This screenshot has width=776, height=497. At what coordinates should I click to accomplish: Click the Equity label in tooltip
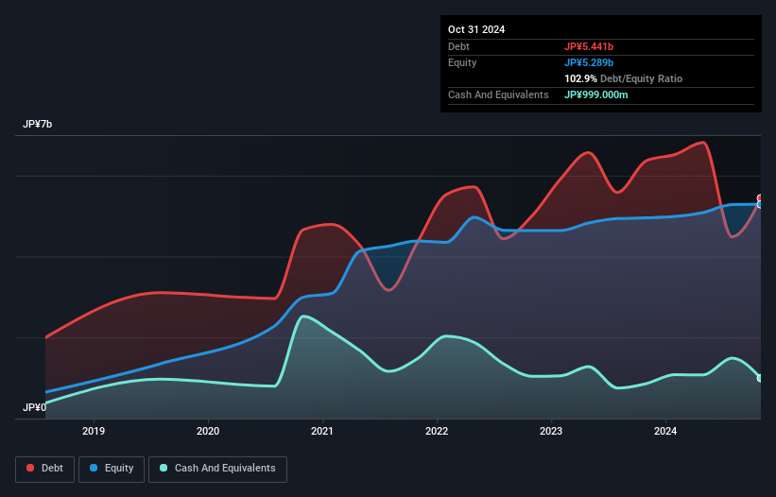coord(462,62)
